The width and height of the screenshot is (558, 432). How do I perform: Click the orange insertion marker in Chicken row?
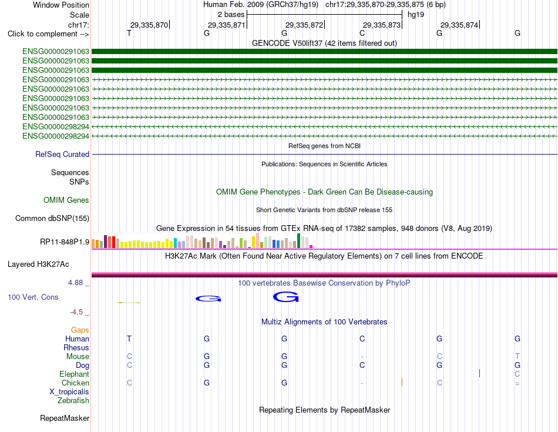(x=402, y=382)
